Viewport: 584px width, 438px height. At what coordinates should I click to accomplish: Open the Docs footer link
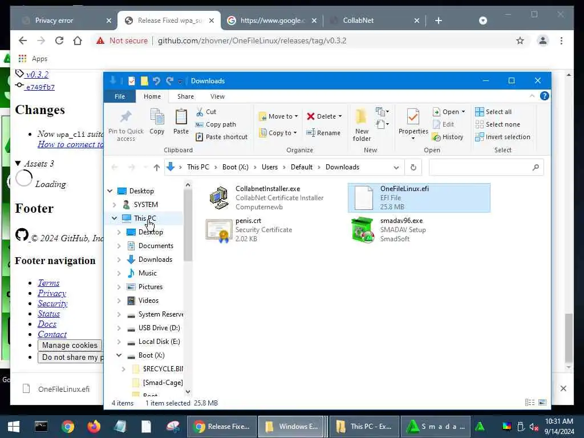coord(47,325)
